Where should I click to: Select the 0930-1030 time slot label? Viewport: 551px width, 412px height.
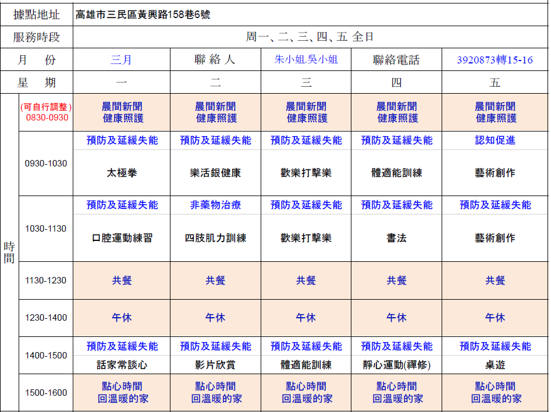(46, 164)
